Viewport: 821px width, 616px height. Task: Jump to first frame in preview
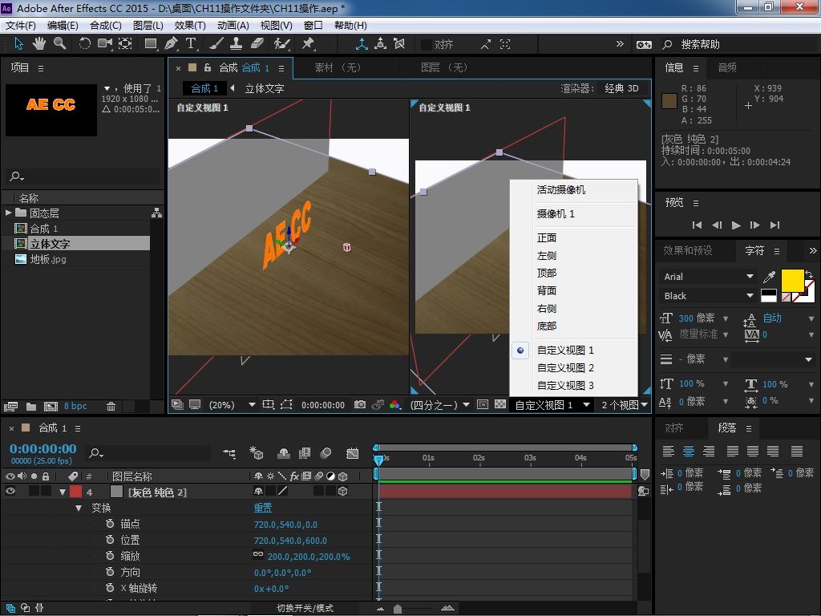pos(697,225)
